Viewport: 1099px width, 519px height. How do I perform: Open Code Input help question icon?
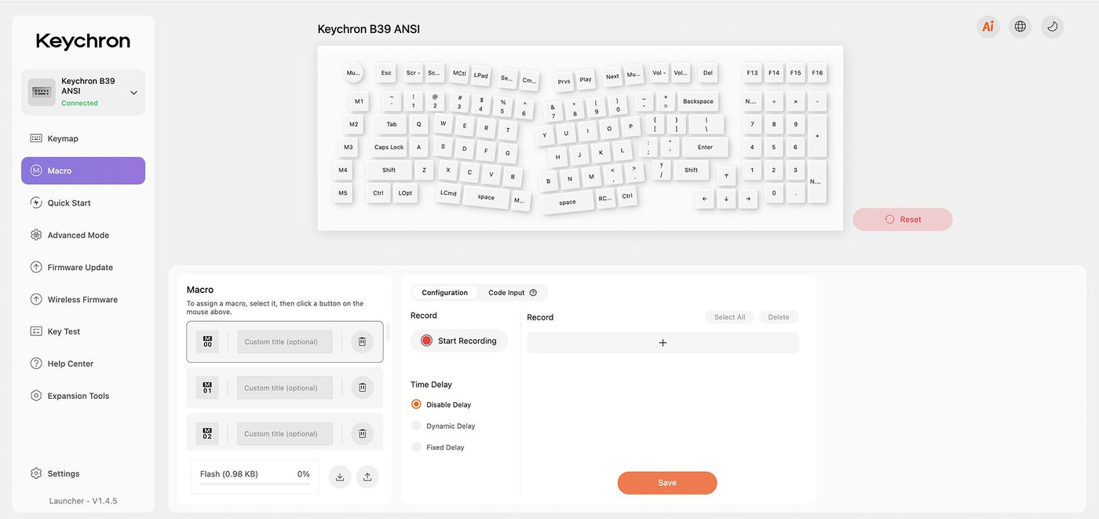pos(533,293)
